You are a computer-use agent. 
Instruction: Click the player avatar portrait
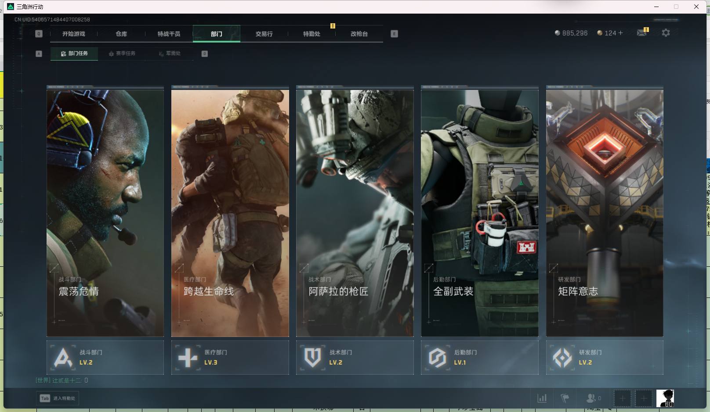click(665, 398)
